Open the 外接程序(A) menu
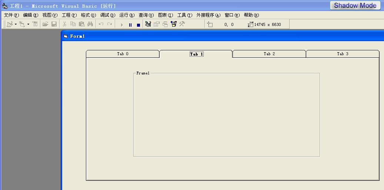Viewport: 384px width, 190px height. click(x=208, y=15)
